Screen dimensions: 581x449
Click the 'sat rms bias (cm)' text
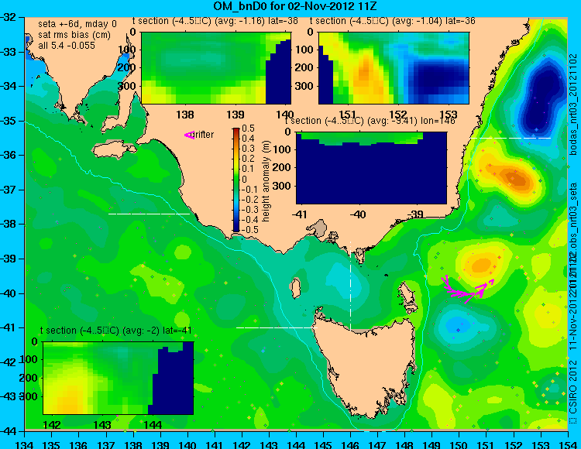pyautogui.click(x=74, y=35)
